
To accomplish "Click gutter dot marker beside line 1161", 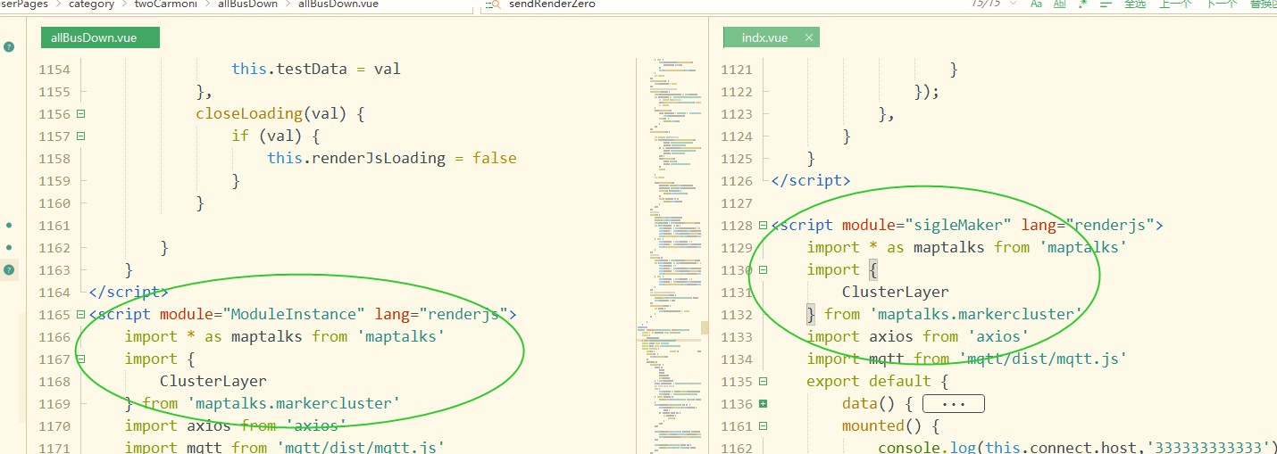I will coord(9,226).
